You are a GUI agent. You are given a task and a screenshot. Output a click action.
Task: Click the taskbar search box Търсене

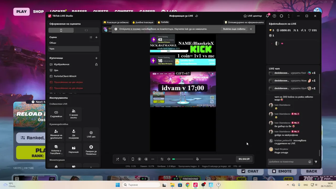pyautogui.click(x=141, y=185)
